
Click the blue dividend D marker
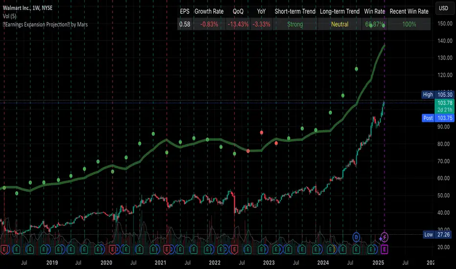tap(356, 237)
